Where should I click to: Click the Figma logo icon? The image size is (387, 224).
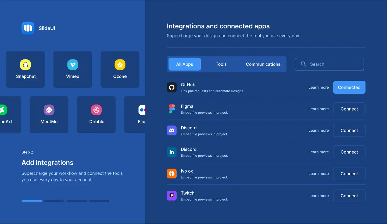[172, 109]
